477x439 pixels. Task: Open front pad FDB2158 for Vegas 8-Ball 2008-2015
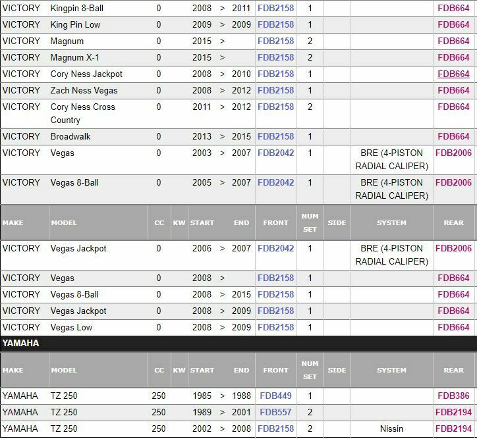[275, 294]
